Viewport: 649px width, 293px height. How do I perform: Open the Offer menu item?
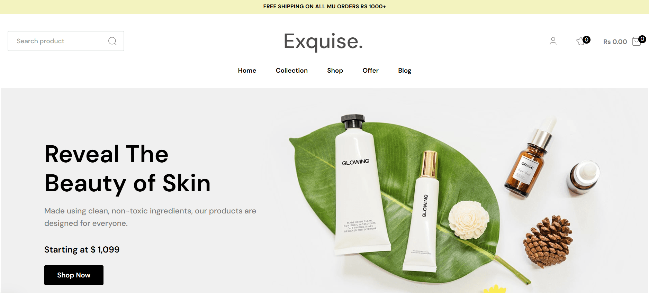pos(371,71)
